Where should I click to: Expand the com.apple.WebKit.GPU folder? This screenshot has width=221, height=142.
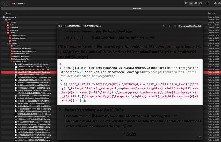click(10, 49)
